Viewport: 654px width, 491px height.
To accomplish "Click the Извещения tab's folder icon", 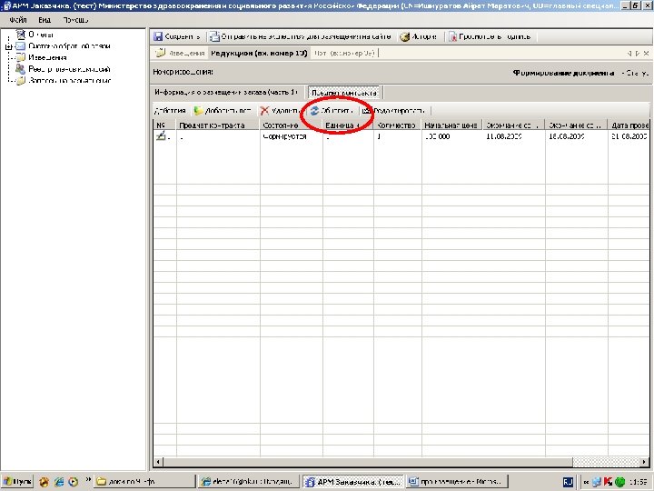I will (161, 53).
